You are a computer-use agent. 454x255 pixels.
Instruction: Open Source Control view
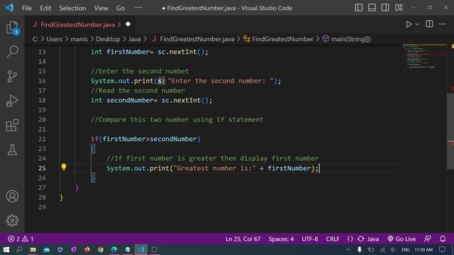click(12, 76)
